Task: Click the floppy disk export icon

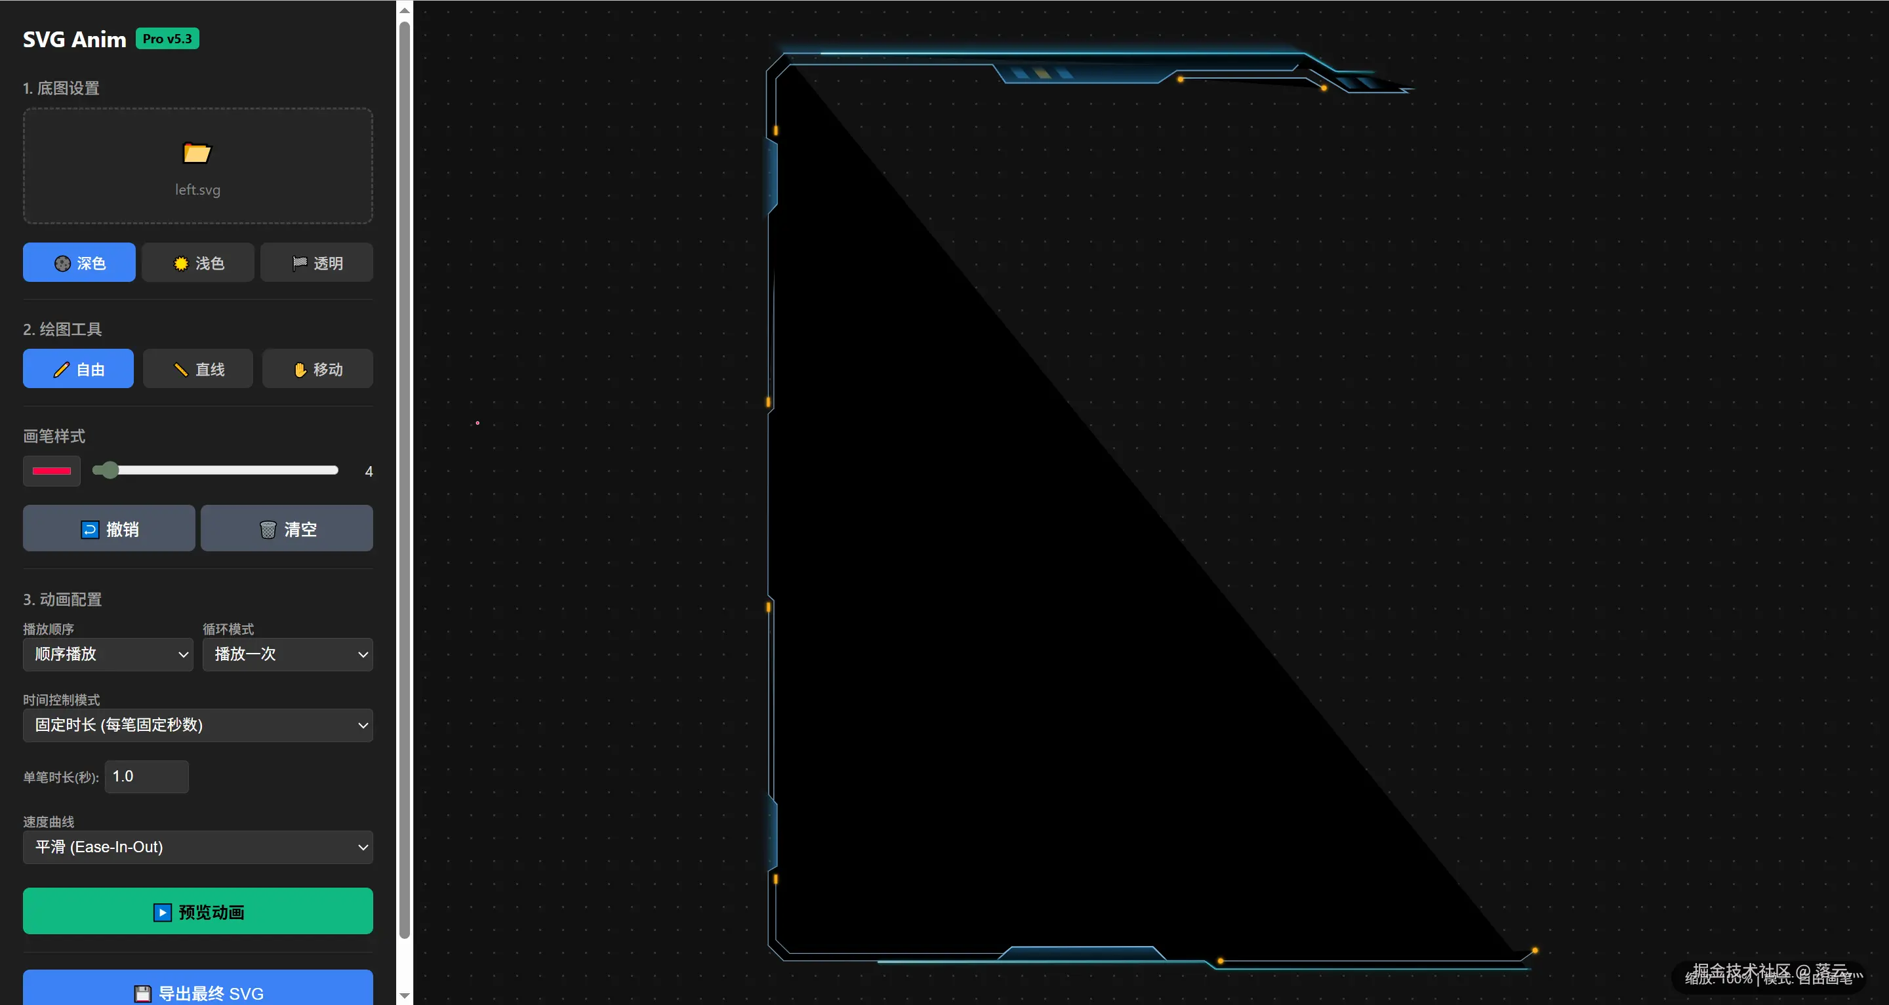Action: [x=143, y=993]
